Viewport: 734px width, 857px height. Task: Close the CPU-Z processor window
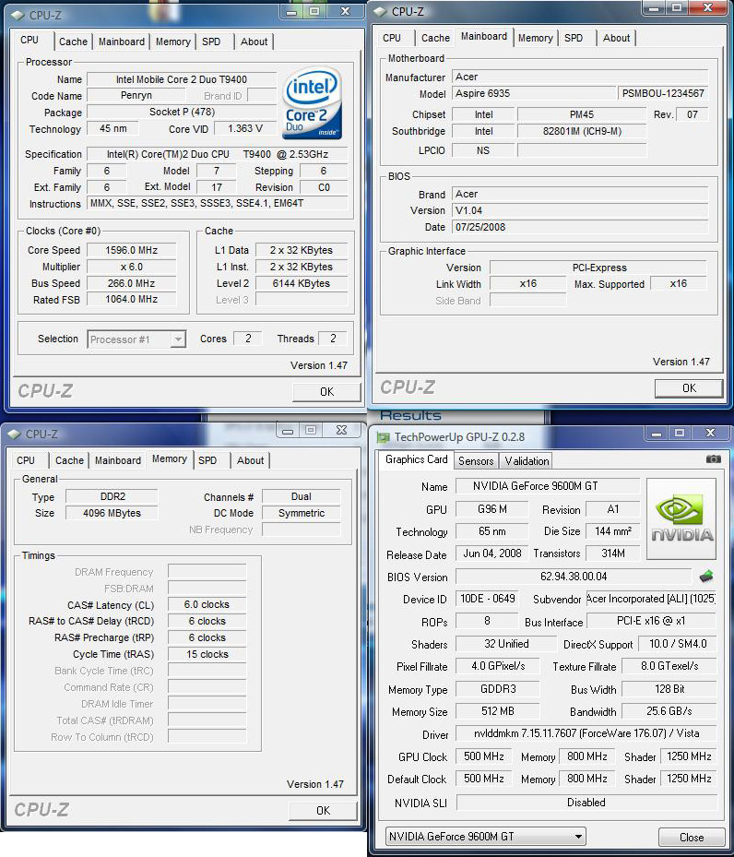pos(345,11)
